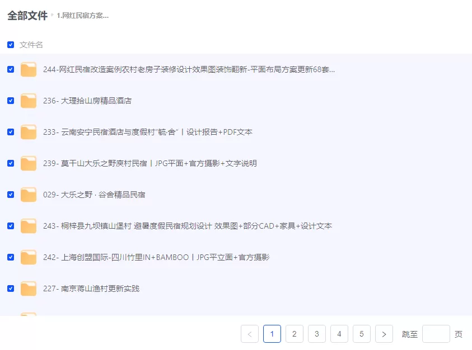Screen dimensions: 472x350
Task: Open 239- 莫干山大乐之野庾村民宿 folder name
Action: pyautogui.click(x=150, y=163)
